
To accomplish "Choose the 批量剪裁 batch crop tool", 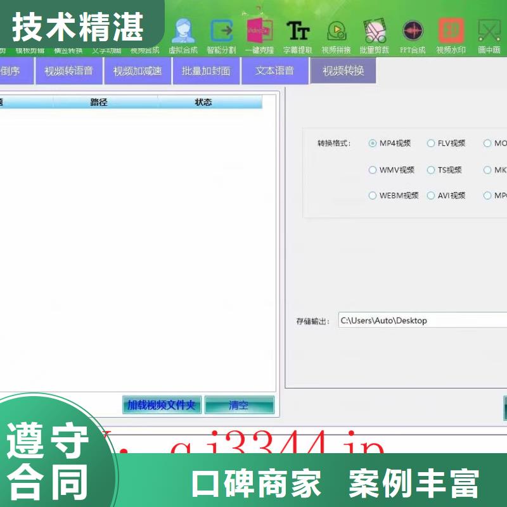I will (x=375, y=36).
